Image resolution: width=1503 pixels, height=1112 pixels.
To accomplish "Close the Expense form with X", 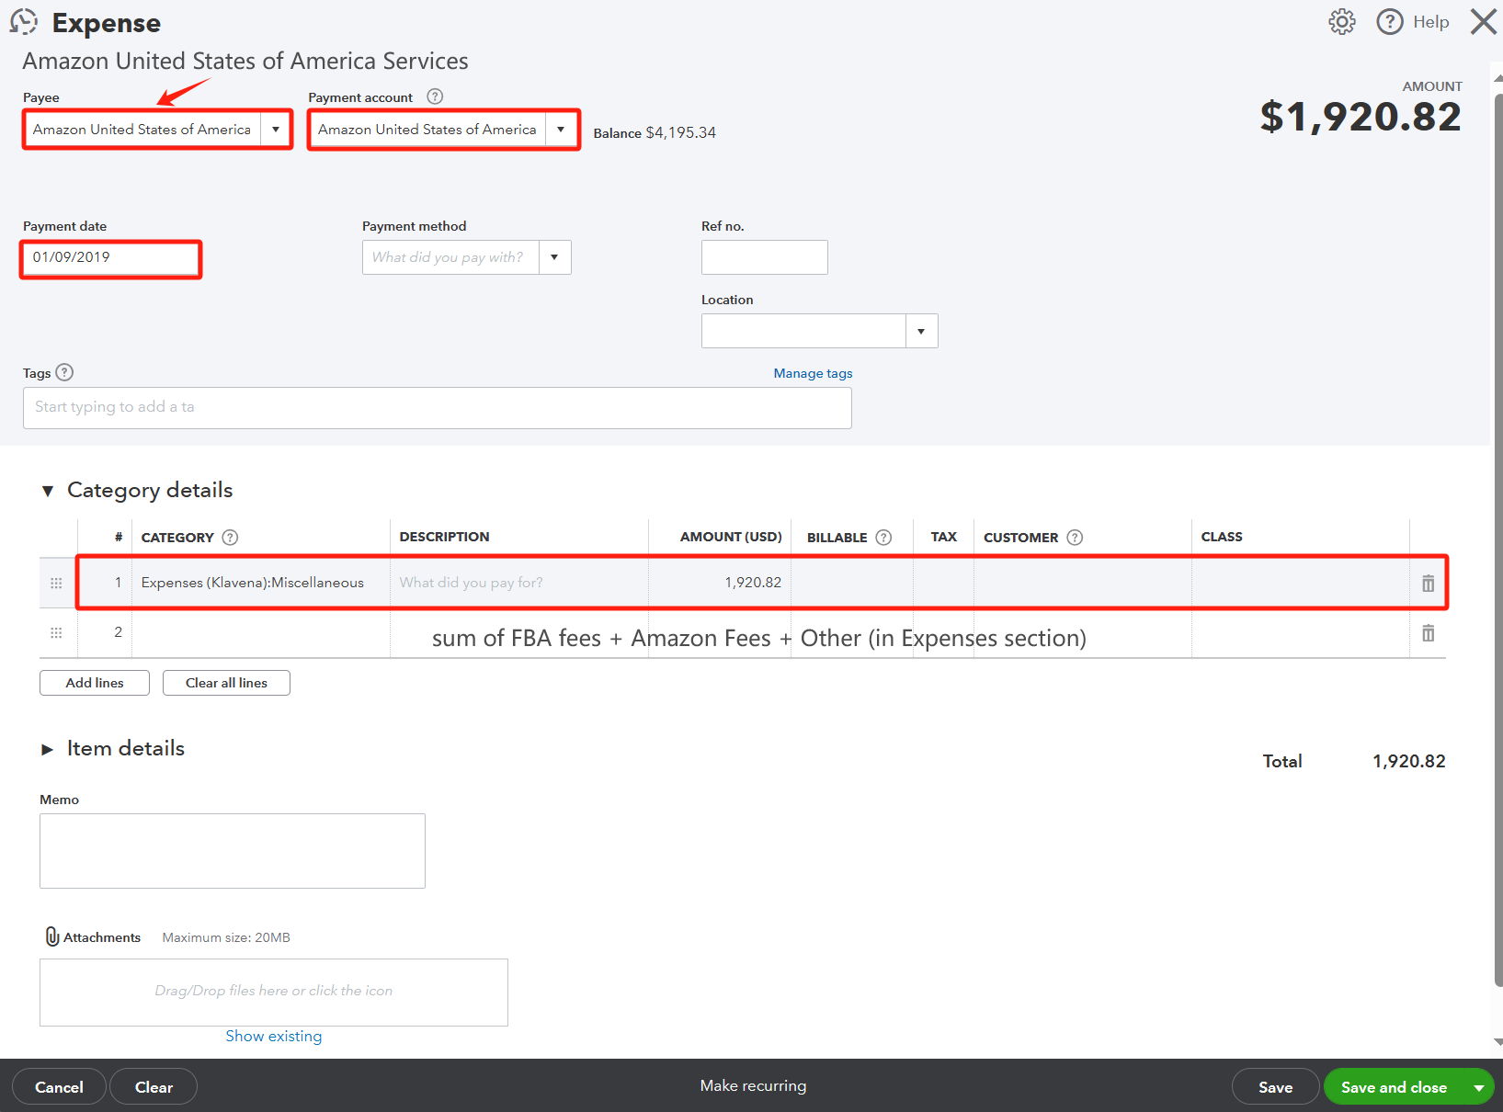I will [x=1483, y=22].
